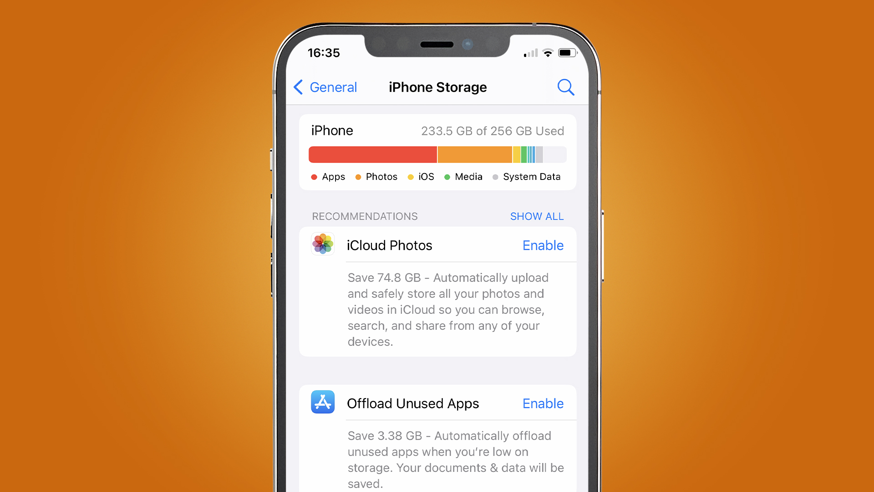874x492 pixels.
Task: Tap the iCloud Photos icon
Action: tap(322, 245)
